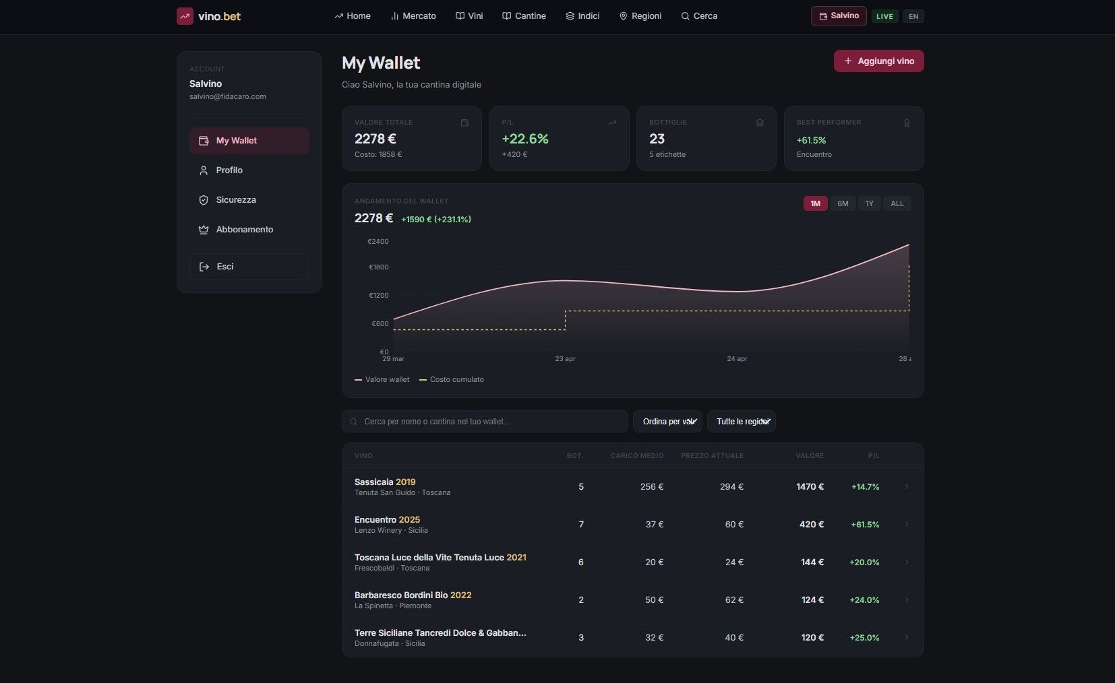Image resolution: width=1115 pixels, height=683 pixels.
Task: Click the vino.bet logo icon
Action: click(185, 16)
